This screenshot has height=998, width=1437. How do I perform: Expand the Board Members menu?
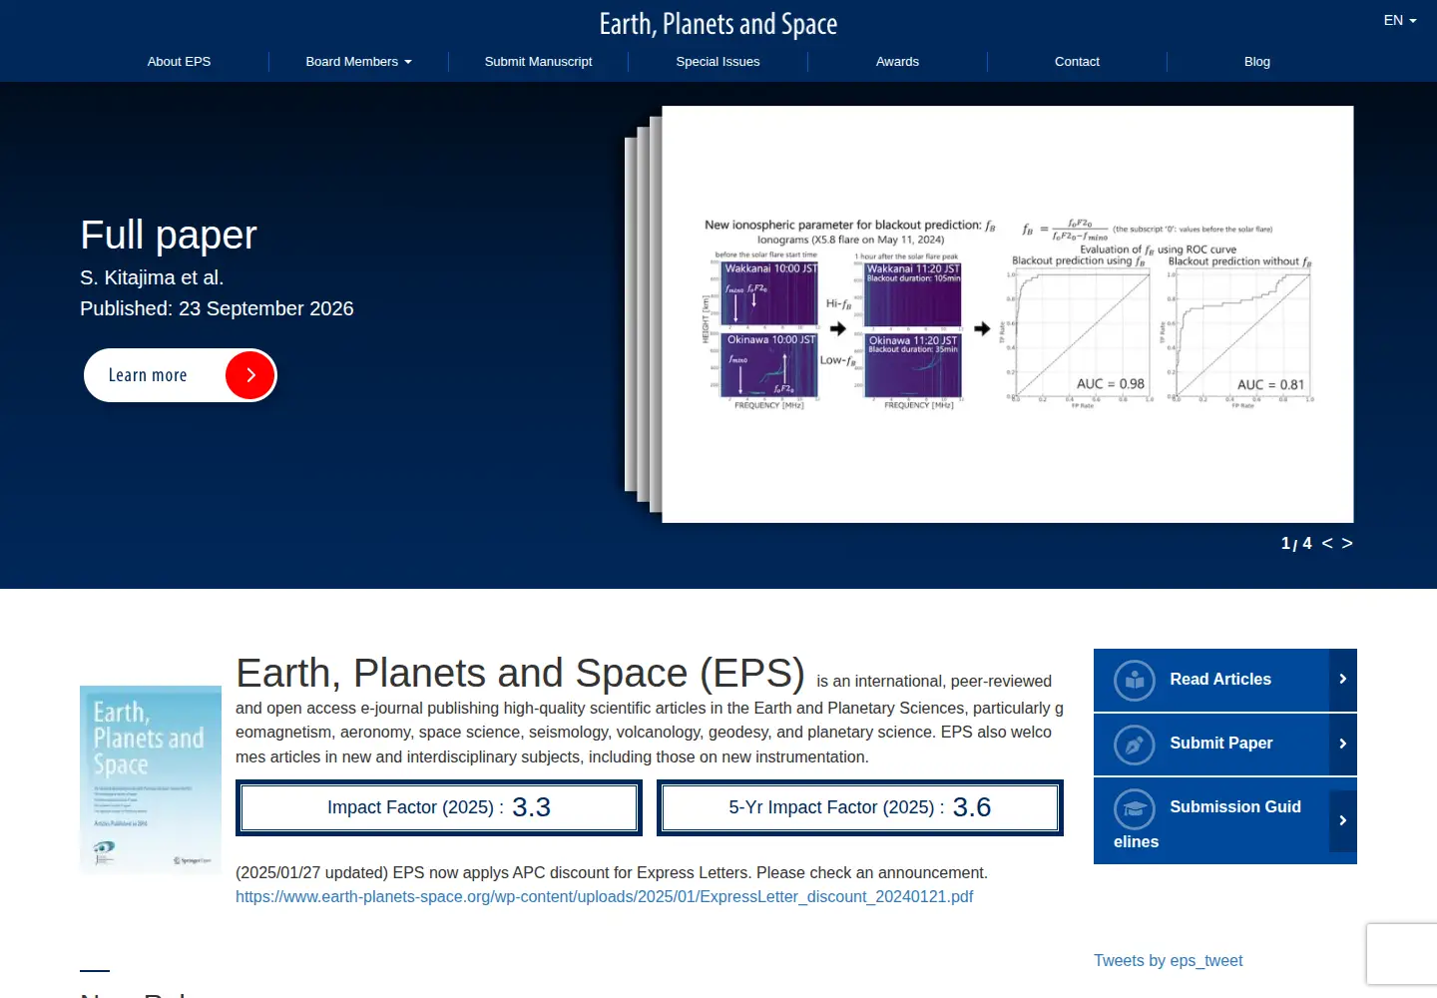(x=358, y=62)
